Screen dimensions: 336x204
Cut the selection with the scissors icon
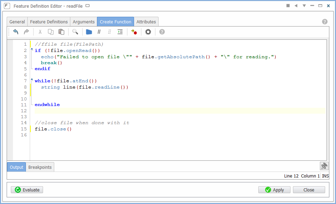tap(40, 32)
